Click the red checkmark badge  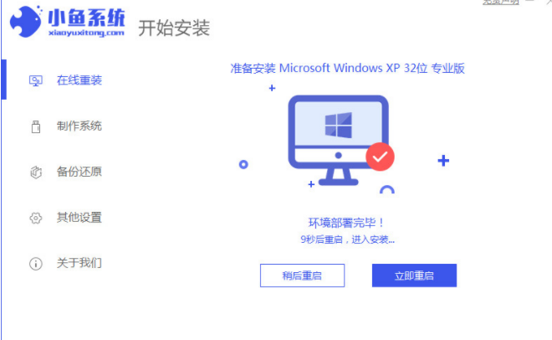pyautogui.click(x=380, y=157)
